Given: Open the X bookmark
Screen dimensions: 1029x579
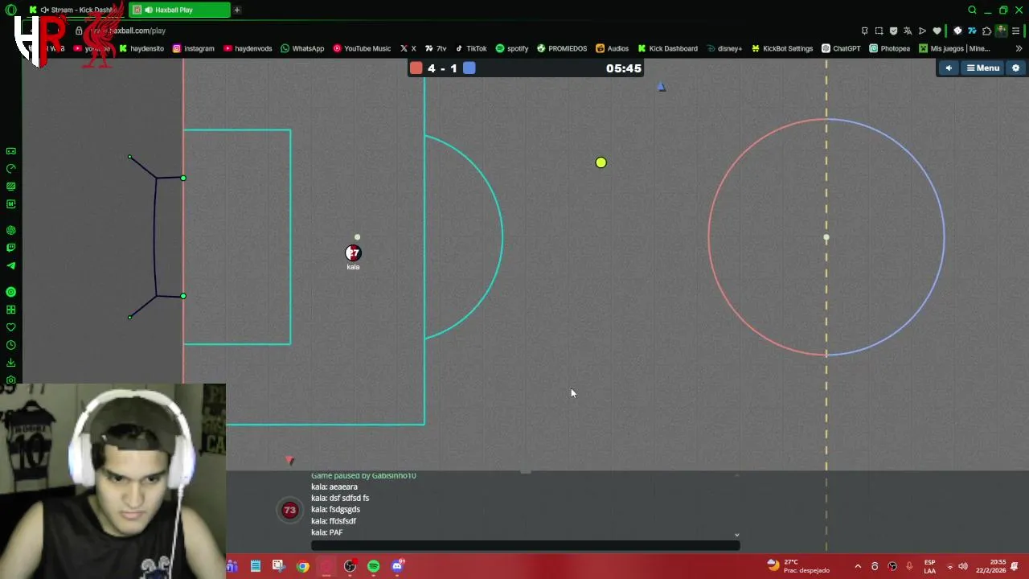Looking at the screenshot, I should pyautogui.click(x=408, y=48).
